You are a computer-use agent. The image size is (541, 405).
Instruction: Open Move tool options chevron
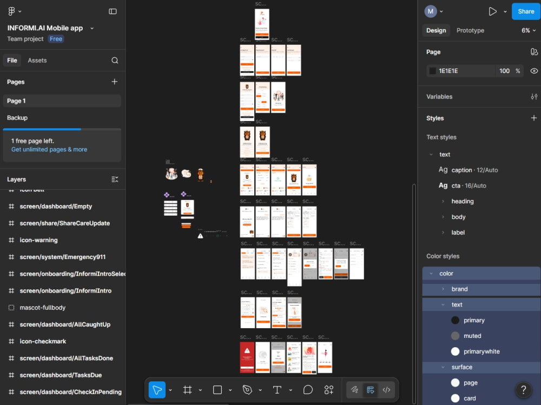(x=170, y=390)
